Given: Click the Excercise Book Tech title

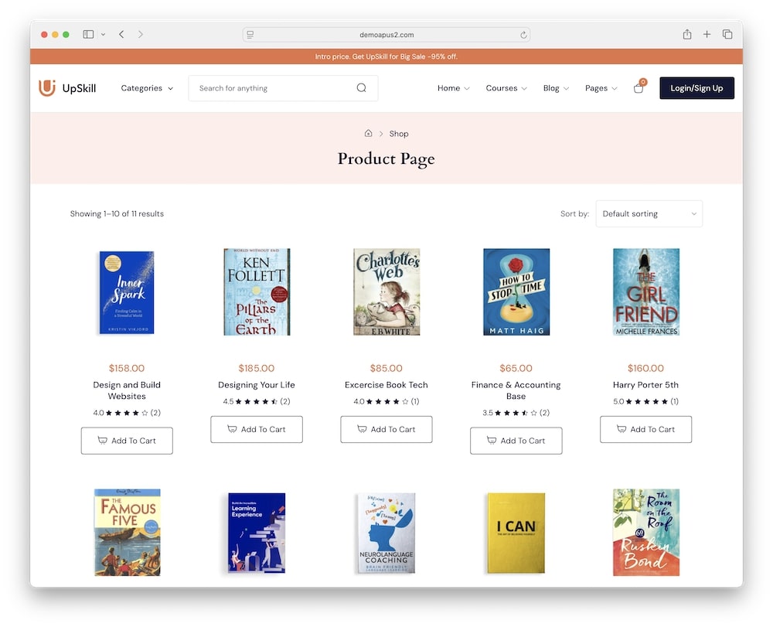Looking at the screenshot, I should (386, 384).
